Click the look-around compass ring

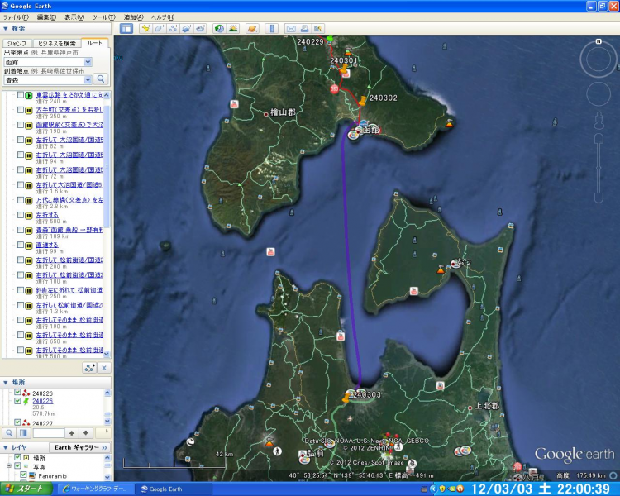[599, 59]
